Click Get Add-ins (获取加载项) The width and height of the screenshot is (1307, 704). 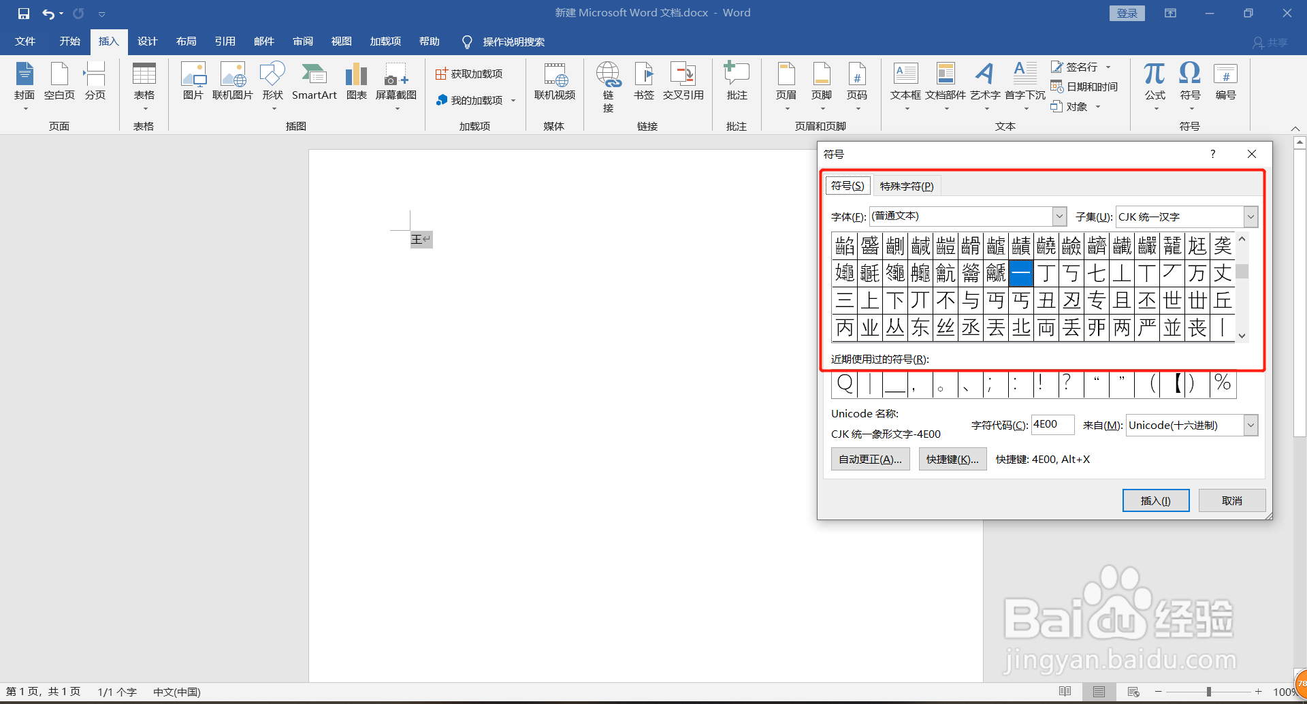click(x=469, y=74)
